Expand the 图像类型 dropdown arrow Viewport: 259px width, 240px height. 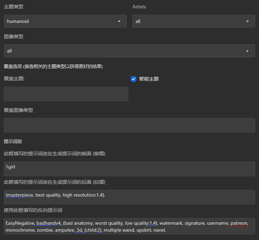[x=248, y=51]
